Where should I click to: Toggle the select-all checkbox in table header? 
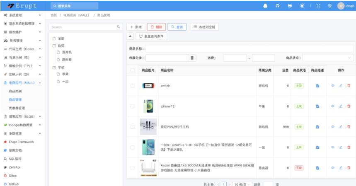point(132,70)
